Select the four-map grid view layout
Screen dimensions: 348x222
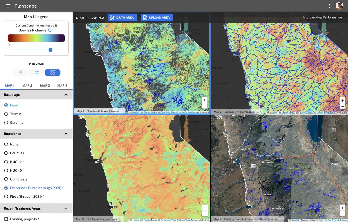[52, 72]
